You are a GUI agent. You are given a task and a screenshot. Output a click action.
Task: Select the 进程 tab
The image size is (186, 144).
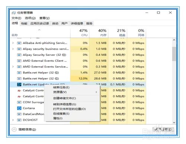[x=15, y=23]
